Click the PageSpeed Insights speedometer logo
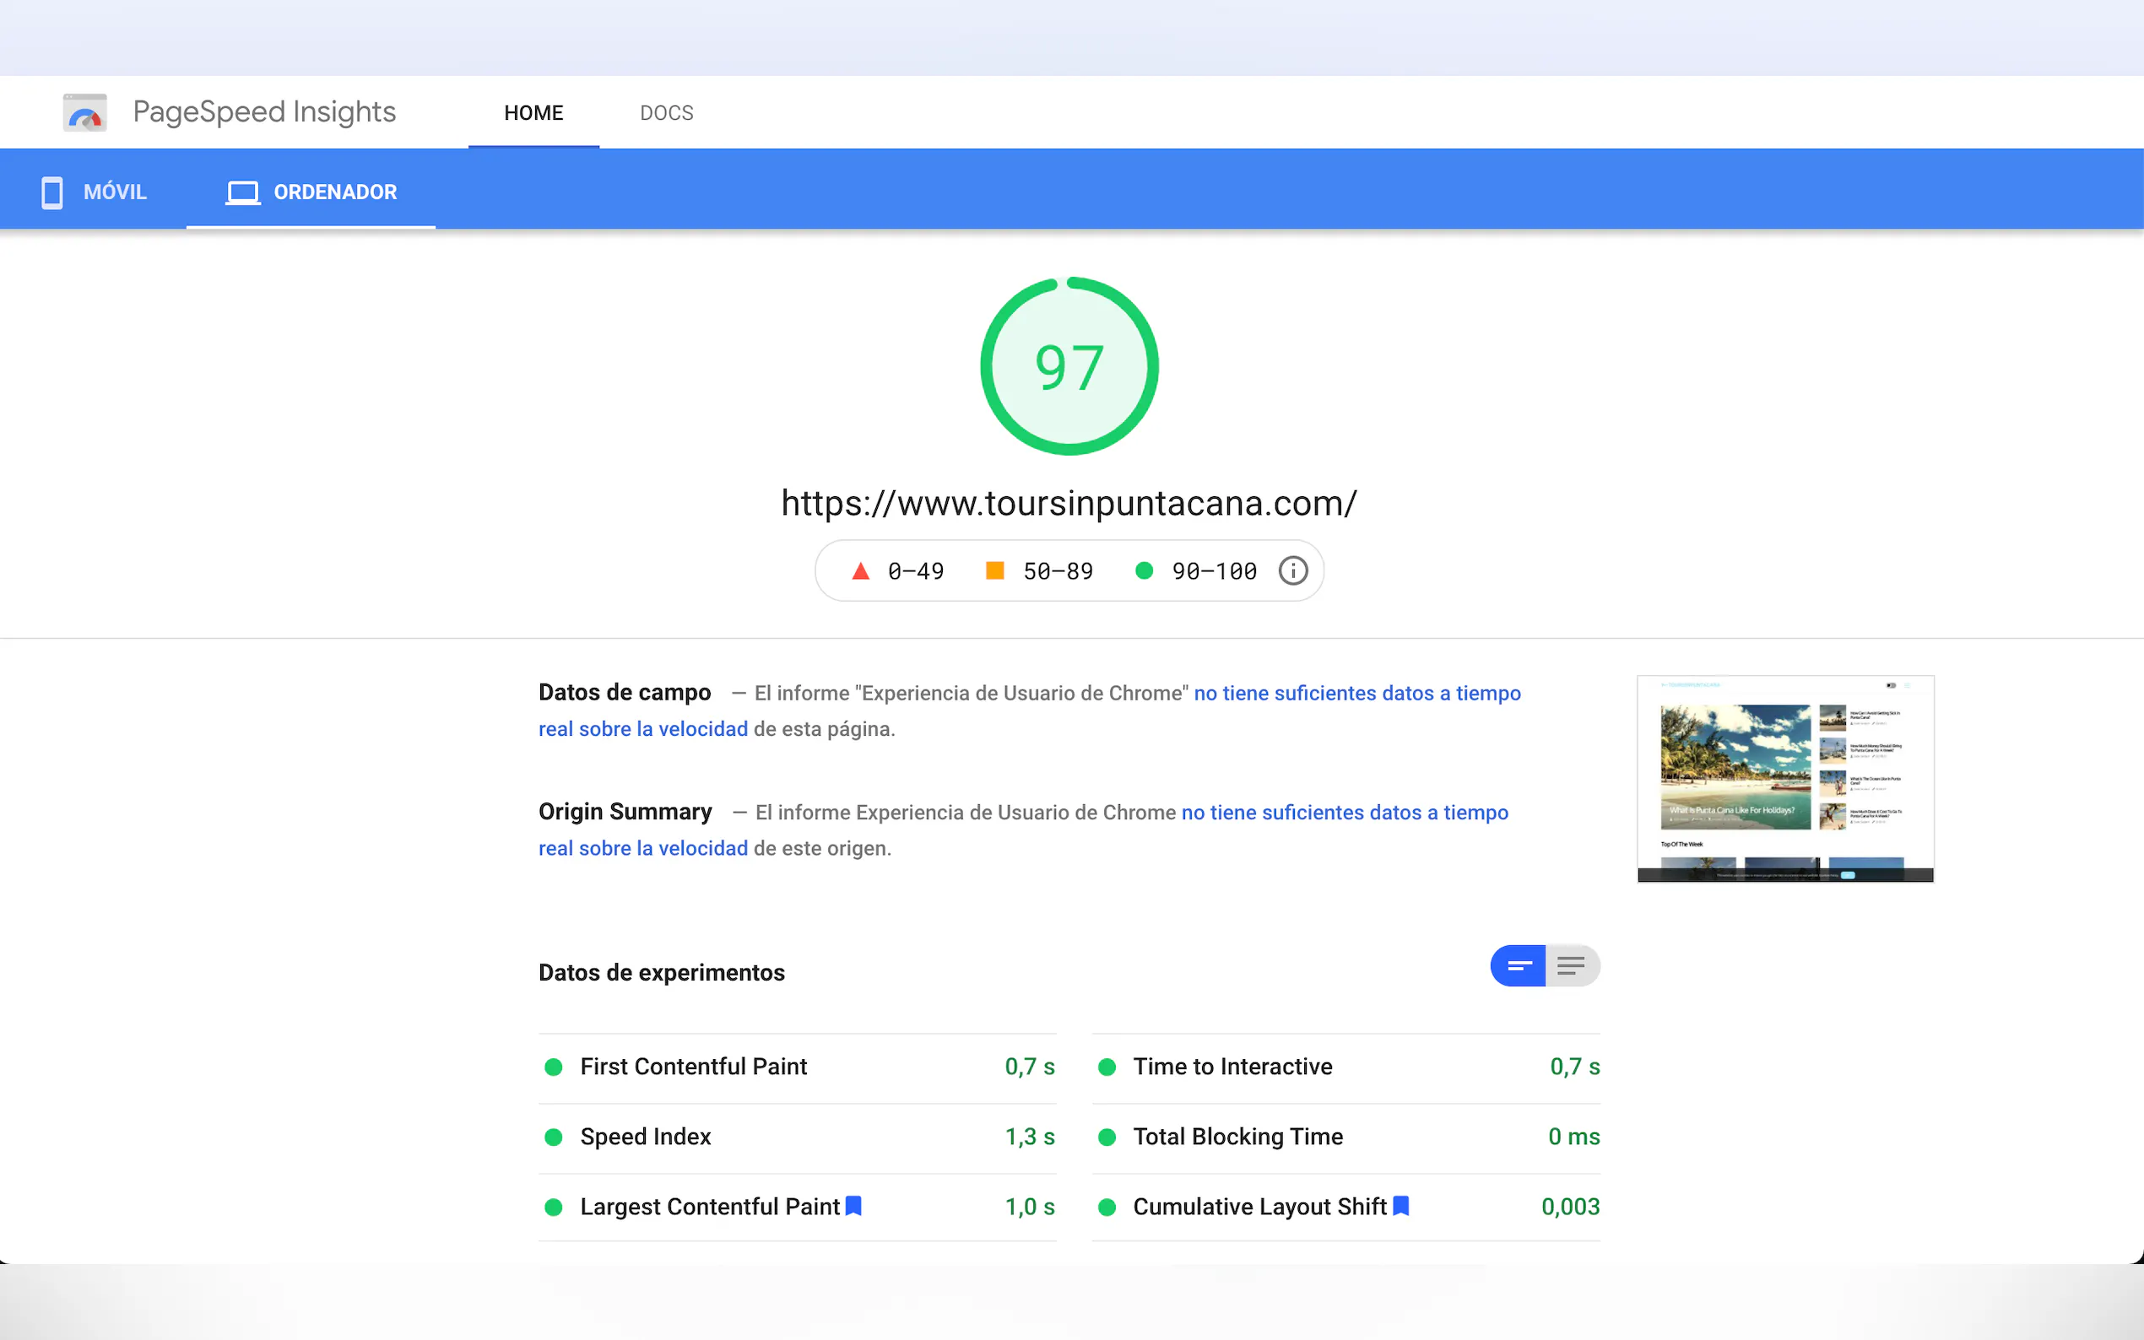This screenshot has width=2144, height=1340. tap(85, 112)
